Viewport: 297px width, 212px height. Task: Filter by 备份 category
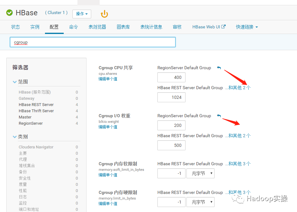[x=23, y=172]
